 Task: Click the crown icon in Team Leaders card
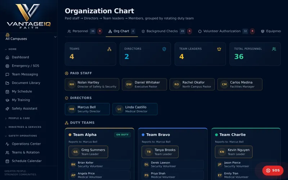click(x=219, y=49)
